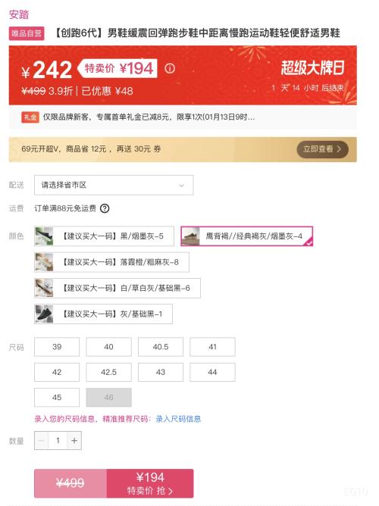Screen dimensions: 379x506
Task: Select the 灰/基础黑-1 shoe thumbnail
Action: [44, 314]
